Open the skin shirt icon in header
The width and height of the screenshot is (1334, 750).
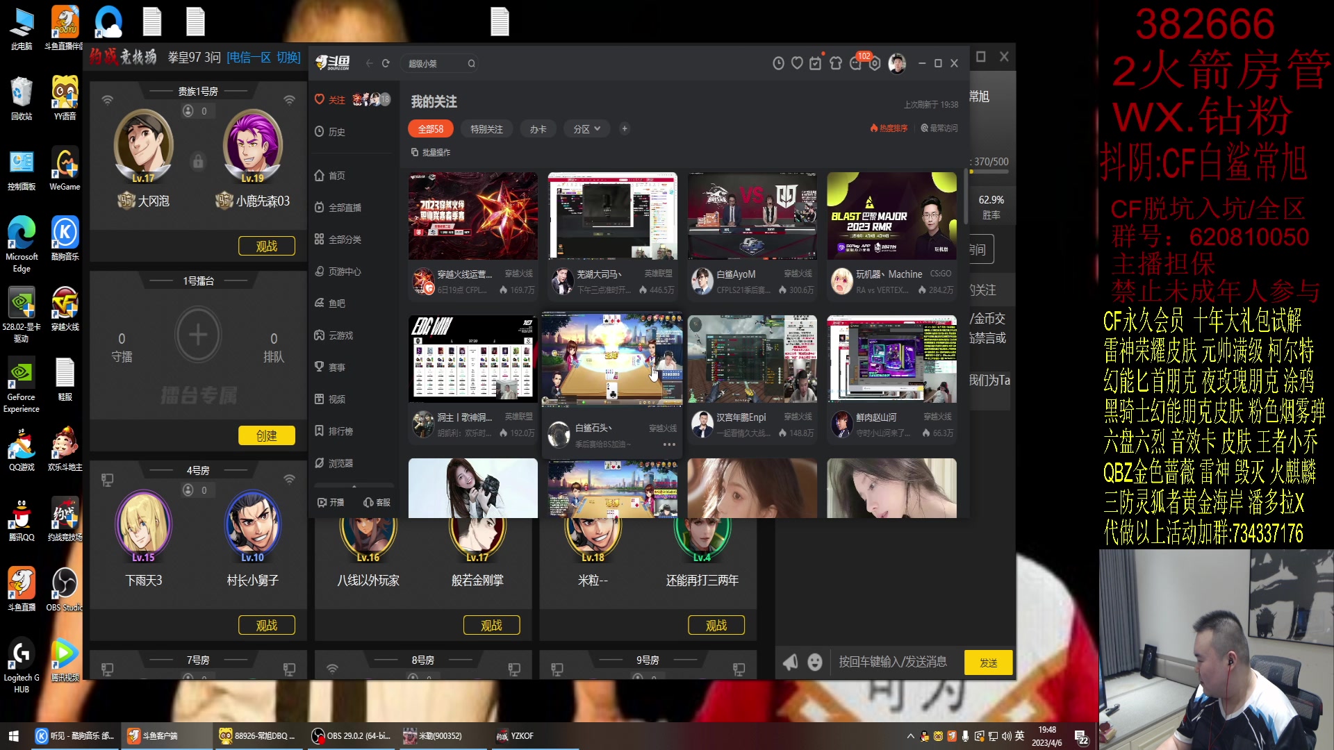836,63
